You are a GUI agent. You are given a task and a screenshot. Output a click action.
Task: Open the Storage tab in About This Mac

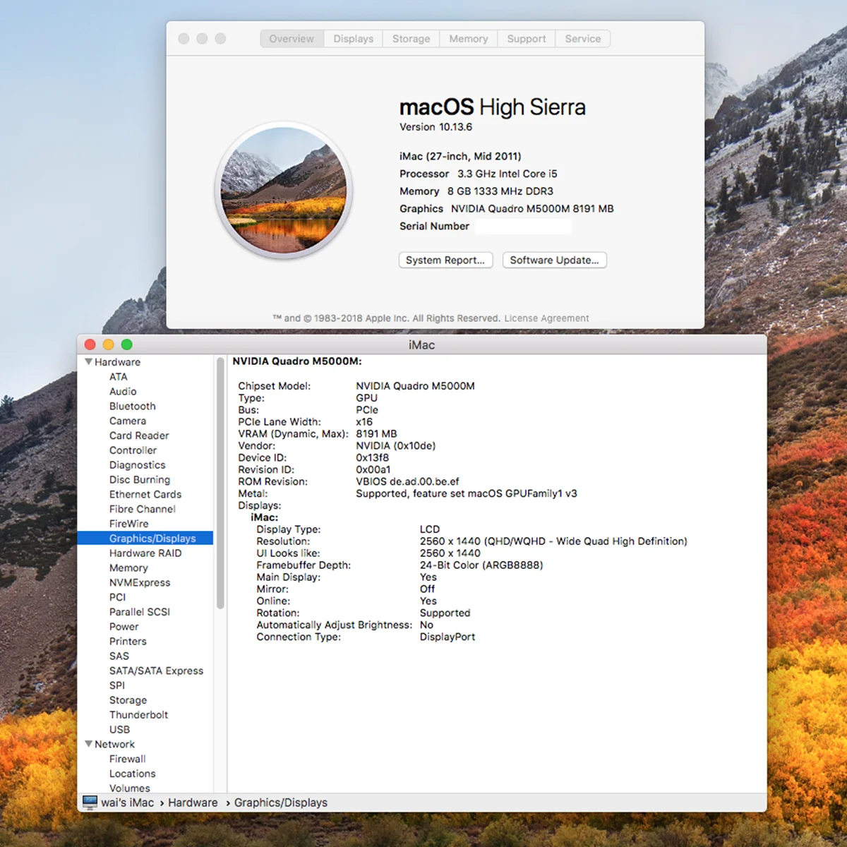coord(412,39)
